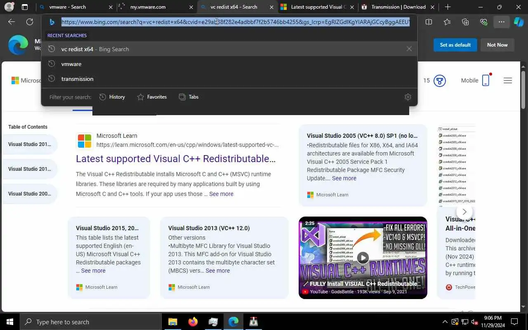Select the vc redist x64 recent search
This screenshot has height=330, width=528.
[x=229, y=49]
